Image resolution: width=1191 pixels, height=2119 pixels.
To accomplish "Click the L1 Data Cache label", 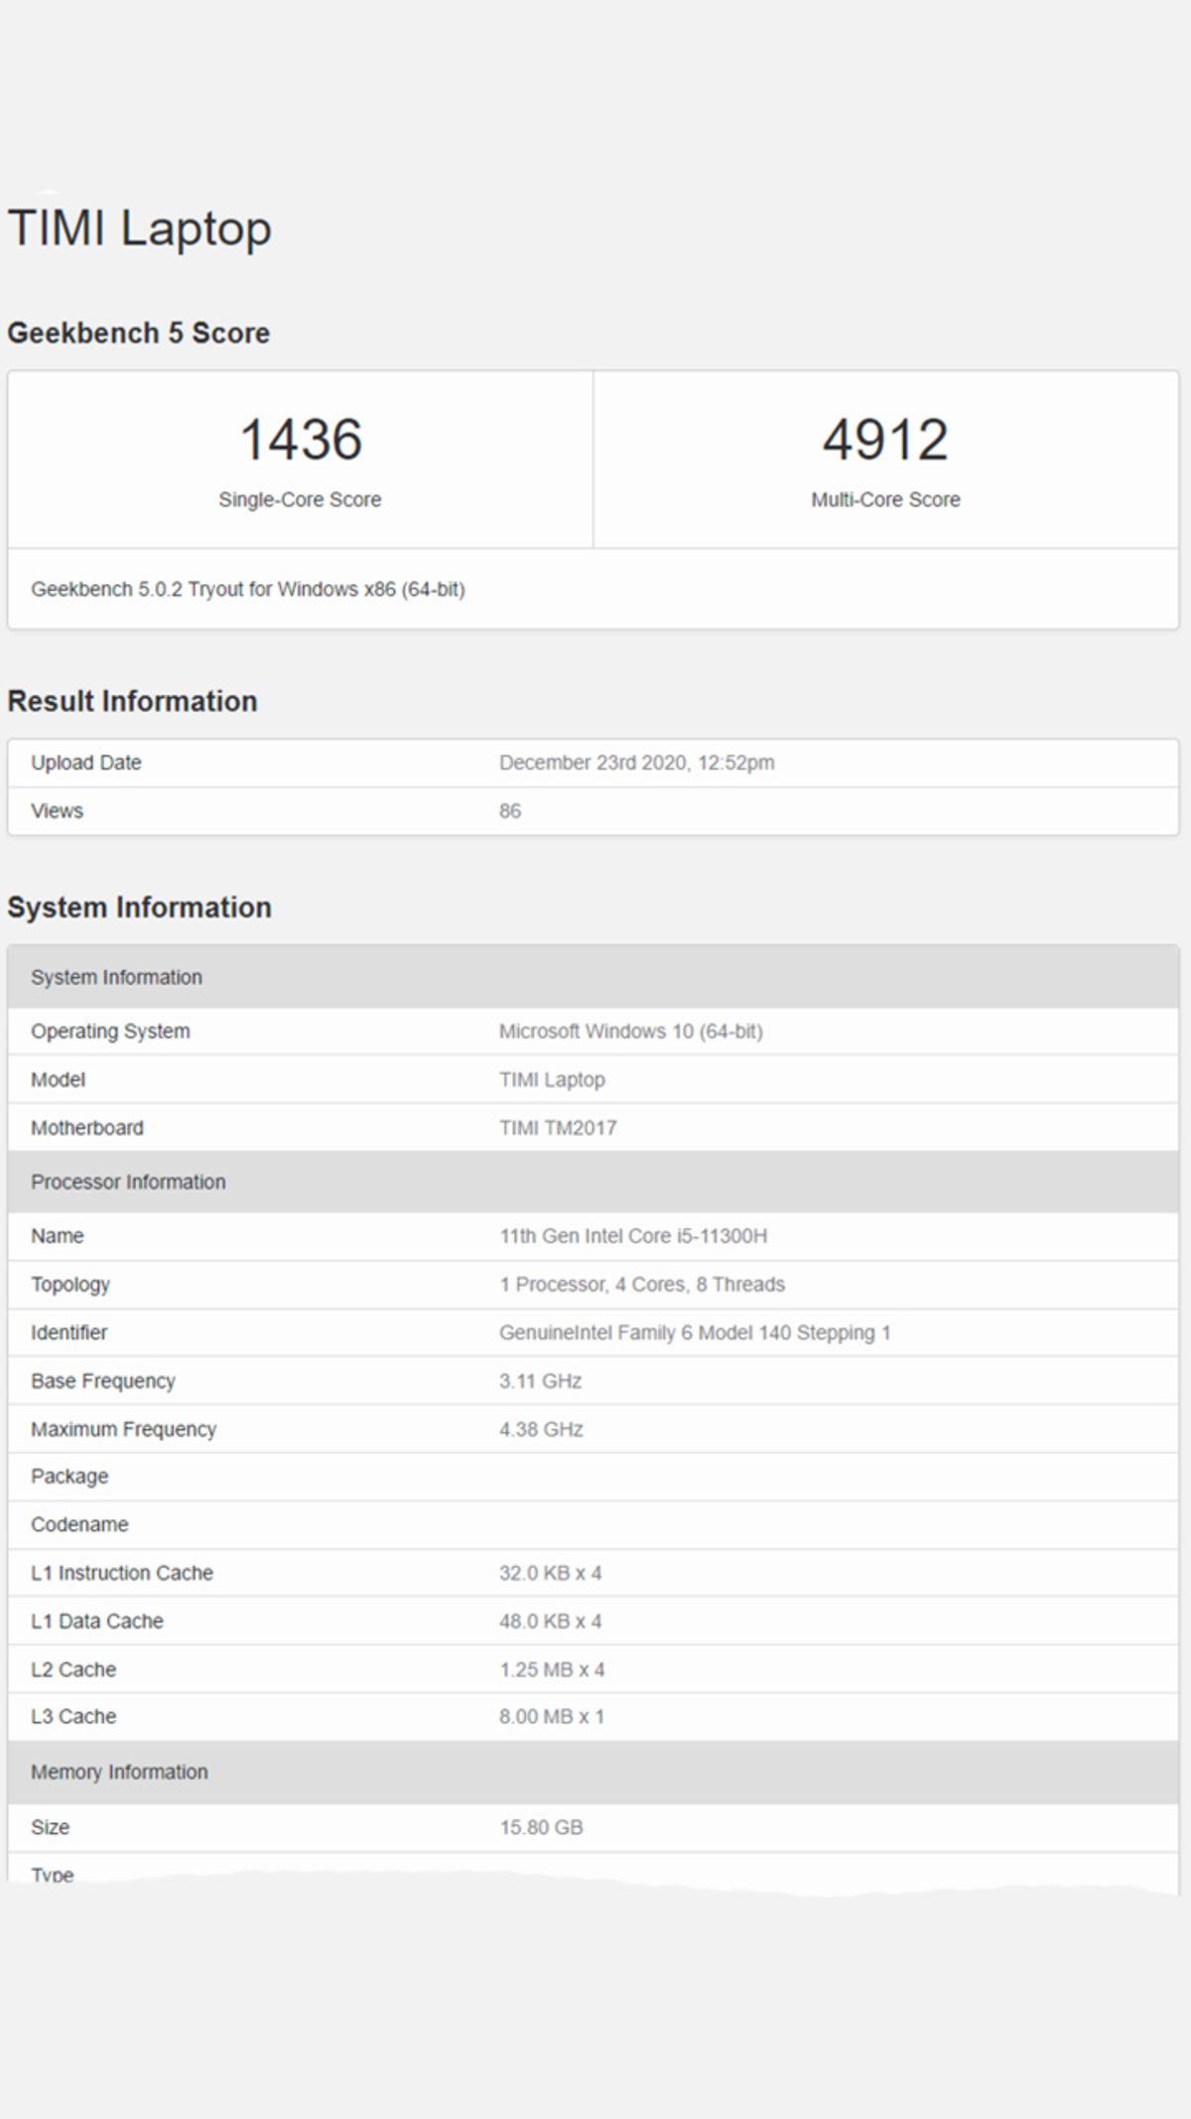I will pyautogui.click(x=97, y=1621).
